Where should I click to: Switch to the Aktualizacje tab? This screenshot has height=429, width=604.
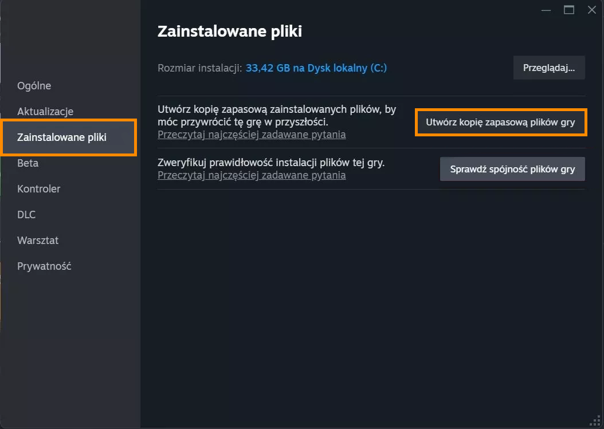(45, 111)
